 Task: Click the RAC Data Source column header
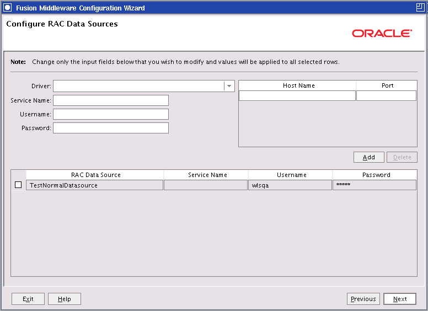point(95,175)
